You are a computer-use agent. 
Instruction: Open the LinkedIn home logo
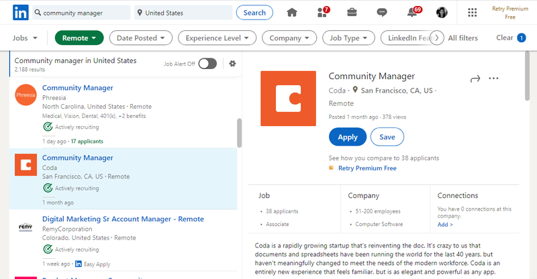(21, 13)
